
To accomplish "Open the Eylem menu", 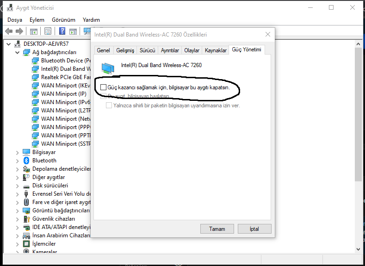I will 37,20.
